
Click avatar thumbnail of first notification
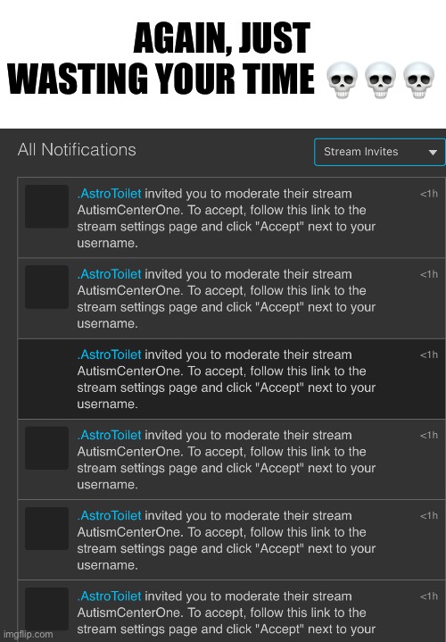pos(46,206)
